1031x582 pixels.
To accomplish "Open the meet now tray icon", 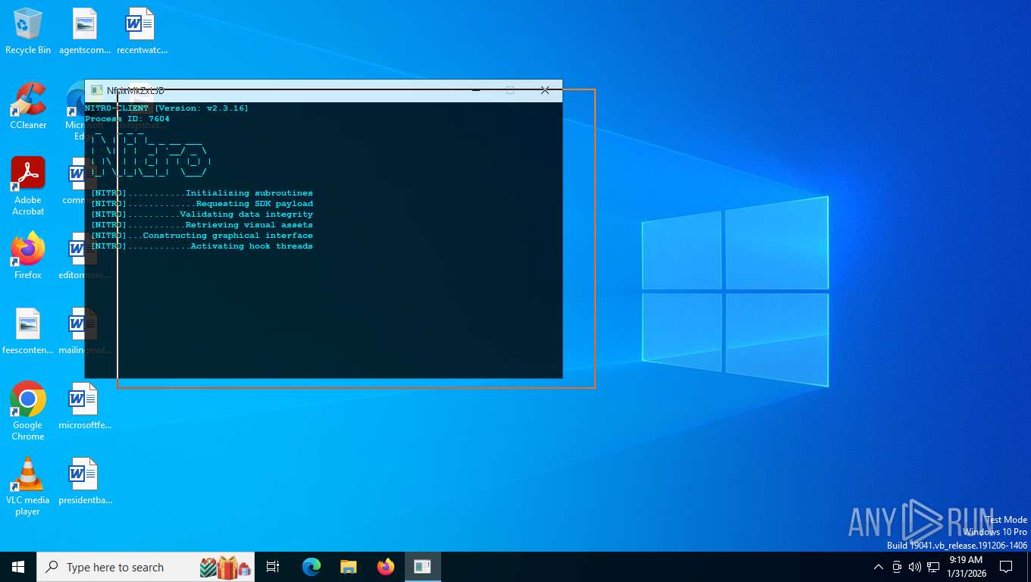I will click(x=897, y=567).
